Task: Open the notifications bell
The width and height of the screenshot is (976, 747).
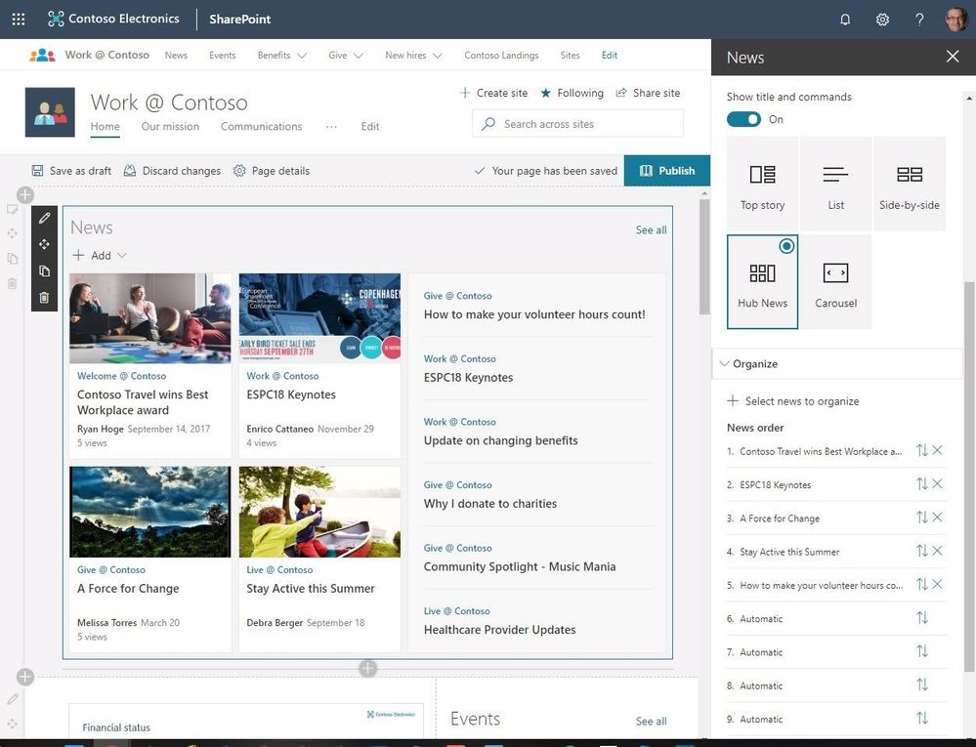Action: (845, 19)
